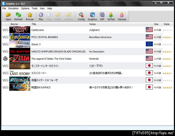Click the empty star rating for Glacier 3
The width and height of the screenshot is (175, 136).
pyautogui.click(x=167, y=45)
